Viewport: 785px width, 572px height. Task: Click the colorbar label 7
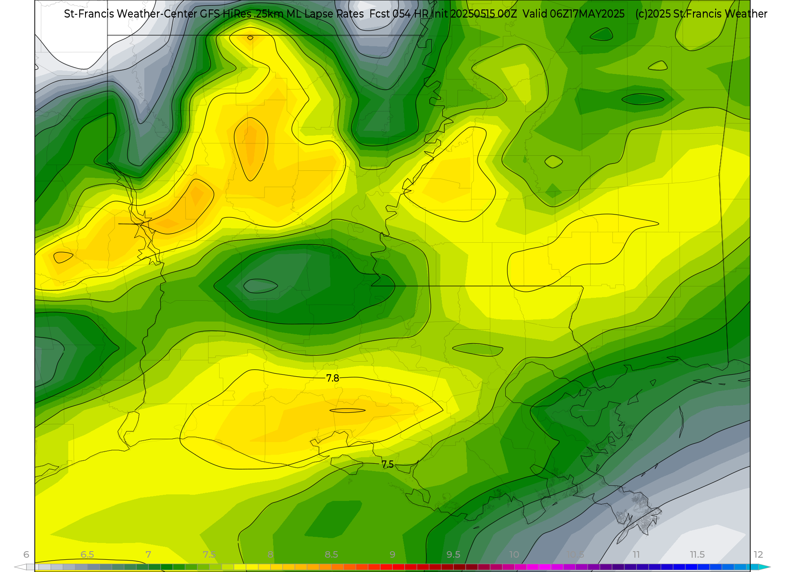coord(148,554)
